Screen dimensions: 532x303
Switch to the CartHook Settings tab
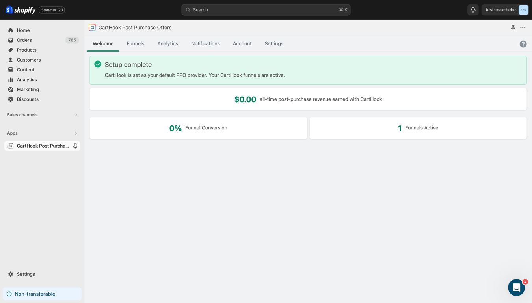pyautogui.click(x=274, y=44)
